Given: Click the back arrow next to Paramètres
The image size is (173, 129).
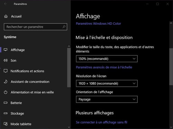Looking at the screenshot, I should point(6,4).
